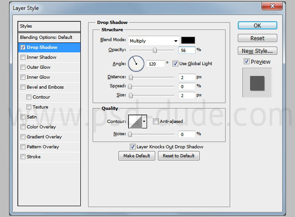
Task: Enable the Gradient Overlay checkbox
Action: [x=23, y=137]
